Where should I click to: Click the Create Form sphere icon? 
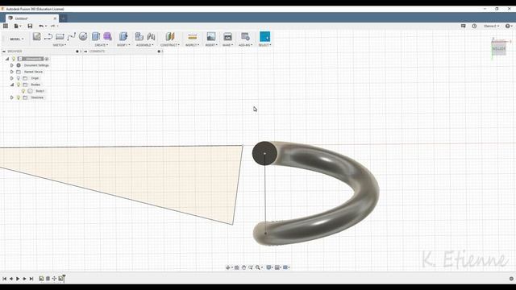(x=83, y=36)
